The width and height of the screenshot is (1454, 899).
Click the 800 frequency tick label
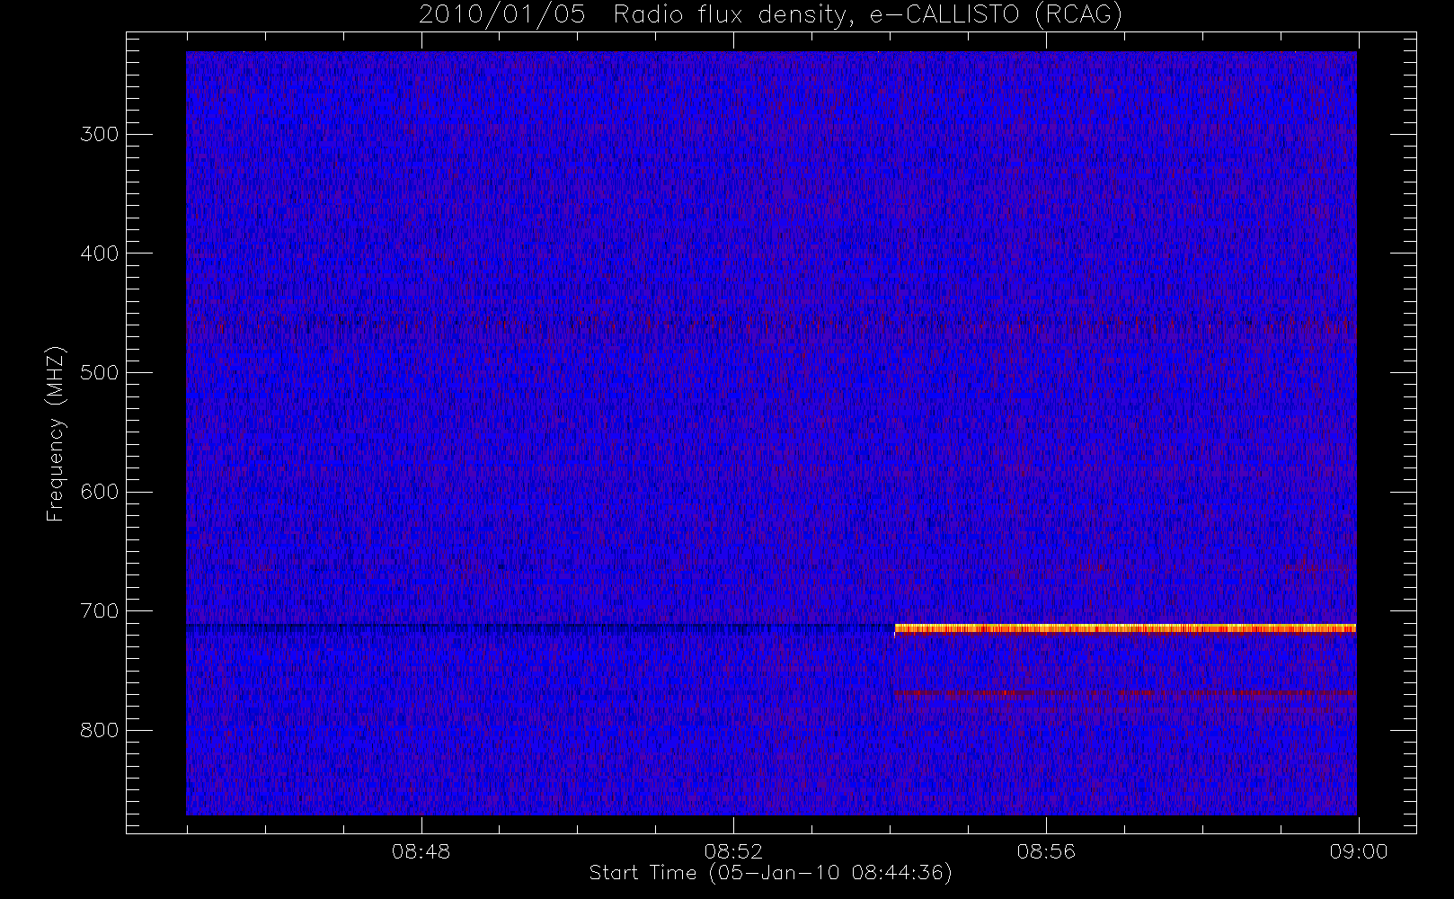[x=99, y=730]
